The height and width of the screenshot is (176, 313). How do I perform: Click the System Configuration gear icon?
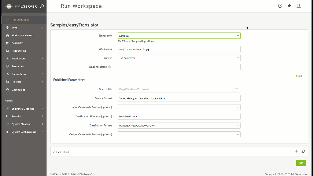click(7, 132)
